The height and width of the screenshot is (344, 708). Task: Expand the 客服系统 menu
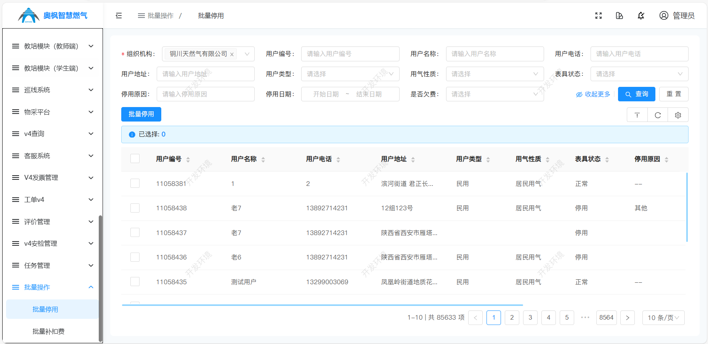pyautogui.click(x=53, y=156)
